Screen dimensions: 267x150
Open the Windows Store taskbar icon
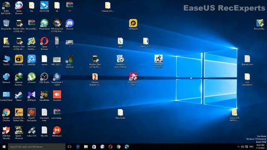(x=94, y=147)
